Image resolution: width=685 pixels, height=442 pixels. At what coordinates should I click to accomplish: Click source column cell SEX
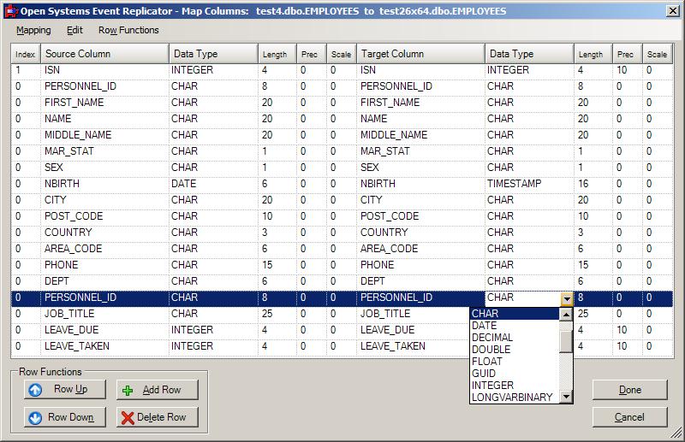(x=104, y=168)
